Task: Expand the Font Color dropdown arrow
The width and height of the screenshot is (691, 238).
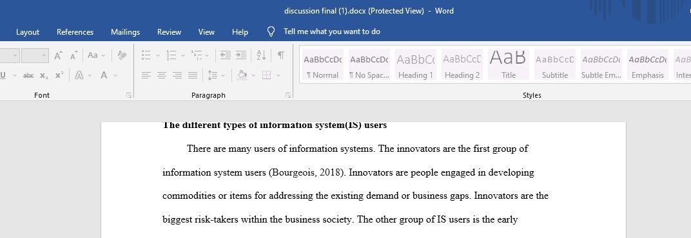Action: [x=115, y=75]
